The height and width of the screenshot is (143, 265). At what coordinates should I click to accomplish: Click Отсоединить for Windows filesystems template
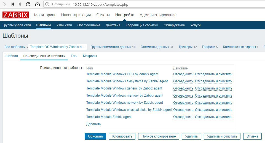click(183, 81)
